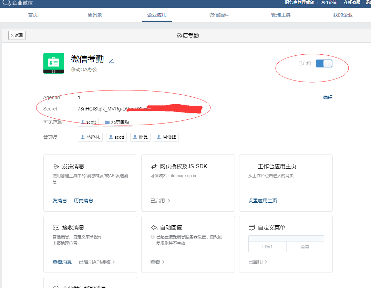Click 马超林 administrator tag

90,137
